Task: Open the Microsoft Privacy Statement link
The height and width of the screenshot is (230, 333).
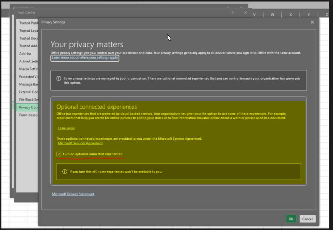Action: coord(73,194)
